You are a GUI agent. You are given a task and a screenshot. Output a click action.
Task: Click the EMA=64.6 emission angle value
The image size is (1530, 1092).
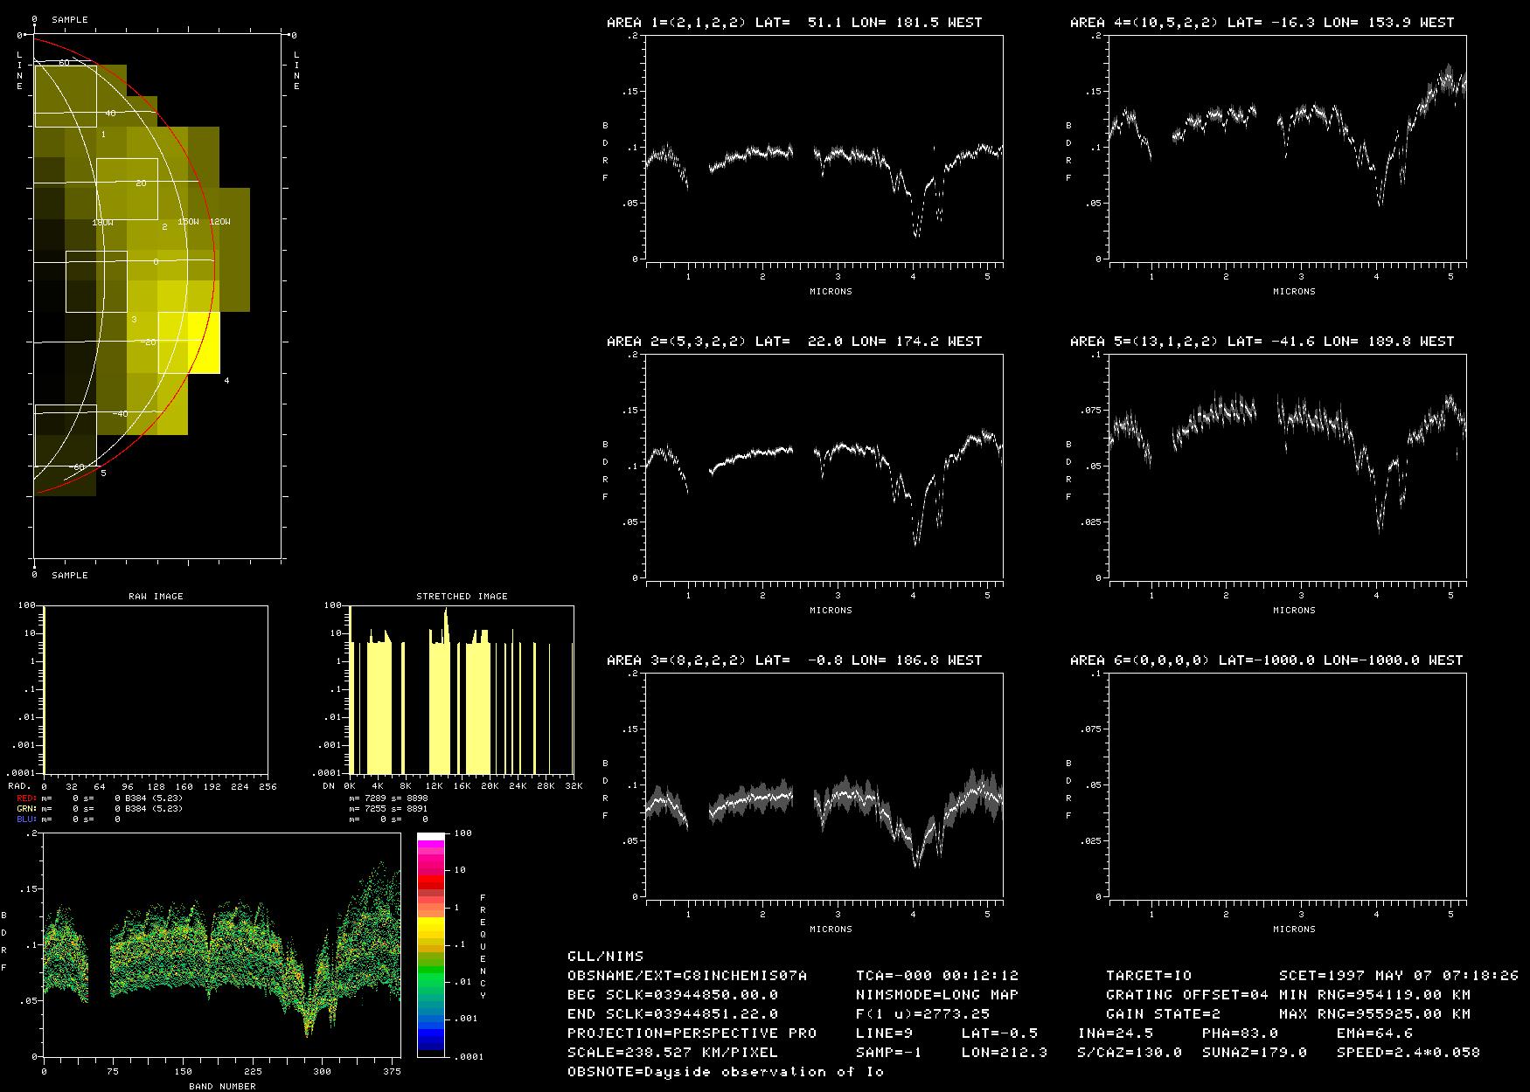coord(1375,1033)
